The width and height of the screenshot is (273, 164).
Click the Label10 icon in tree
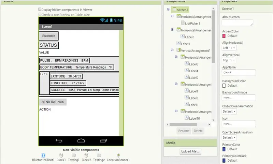pyautogui.click(x=187, y=118)
